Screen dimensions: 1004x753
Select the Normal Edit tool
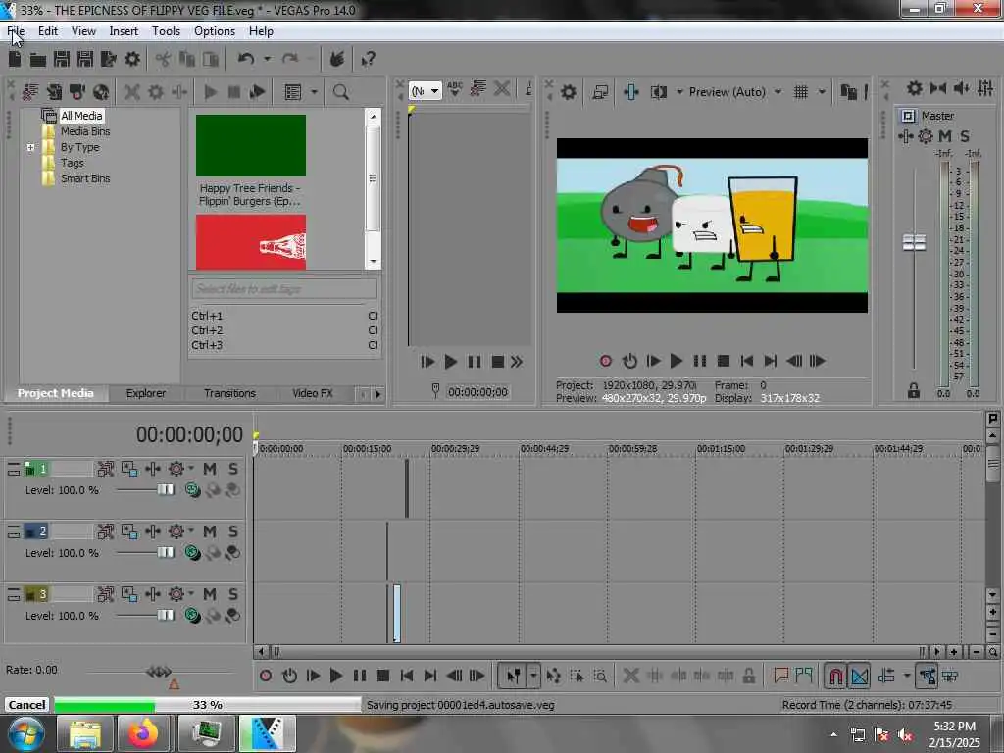point(513,676)
